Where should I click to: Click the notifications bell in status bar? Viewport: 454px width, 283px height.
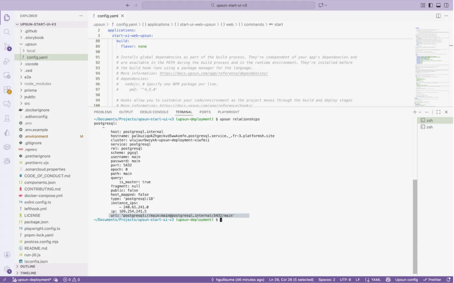(448, 279)
